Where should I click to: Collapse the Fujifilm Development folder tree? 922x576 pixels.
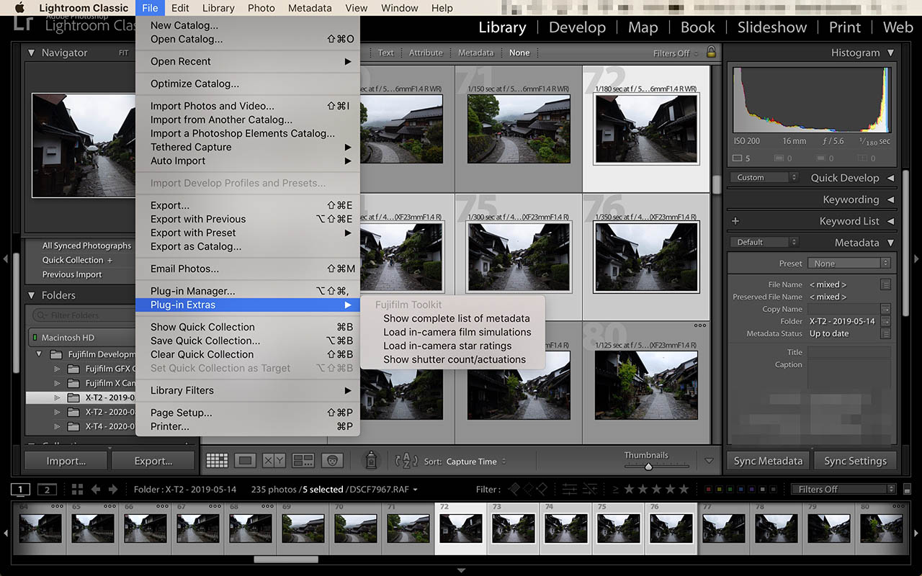pyautogui.click(x=39, y=354)
